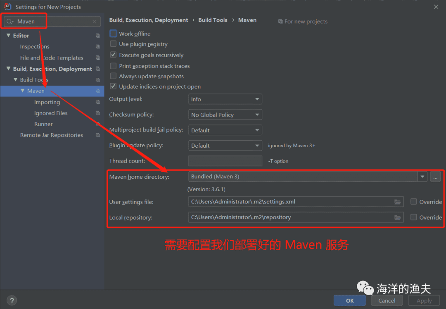This screenshot has width=446, height=309.
Task: Click project-level icon beside Importing
Action: 97,102
